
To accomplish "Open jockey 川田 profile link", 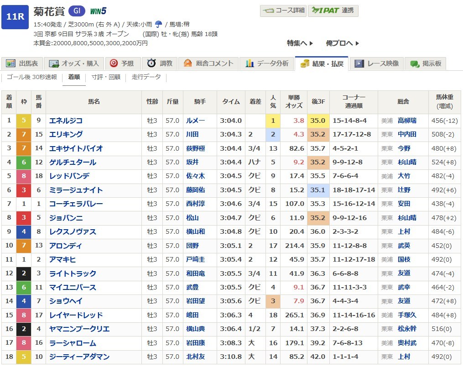I will pos(192,135).
